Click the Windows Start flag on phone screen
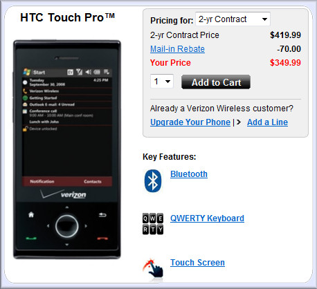317x289 pixels. pyautogui.click(x=27, y=72)
